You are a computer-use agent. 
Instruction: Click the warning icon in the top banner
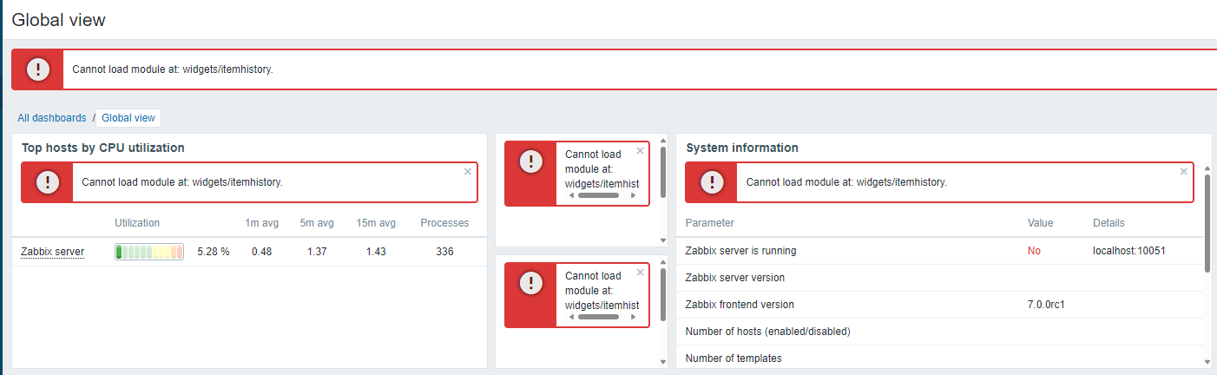38,69
